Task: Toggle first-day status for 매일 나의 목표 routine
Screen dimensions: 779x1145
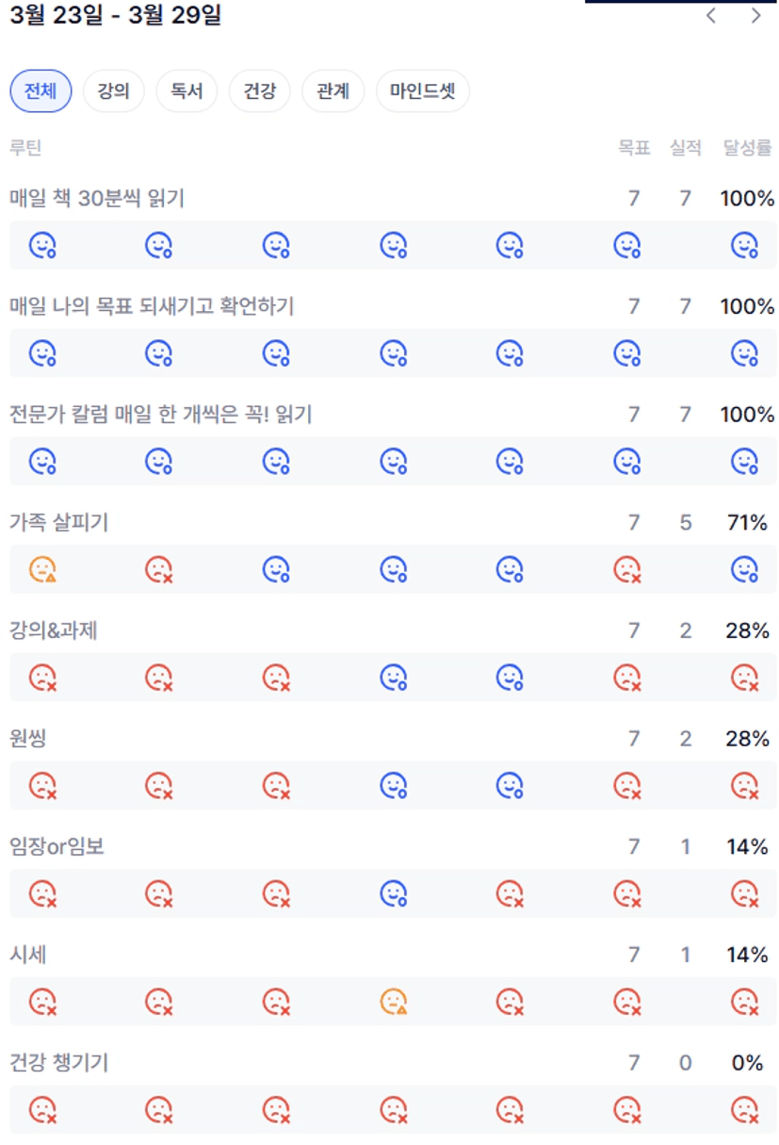Action: 42,353
